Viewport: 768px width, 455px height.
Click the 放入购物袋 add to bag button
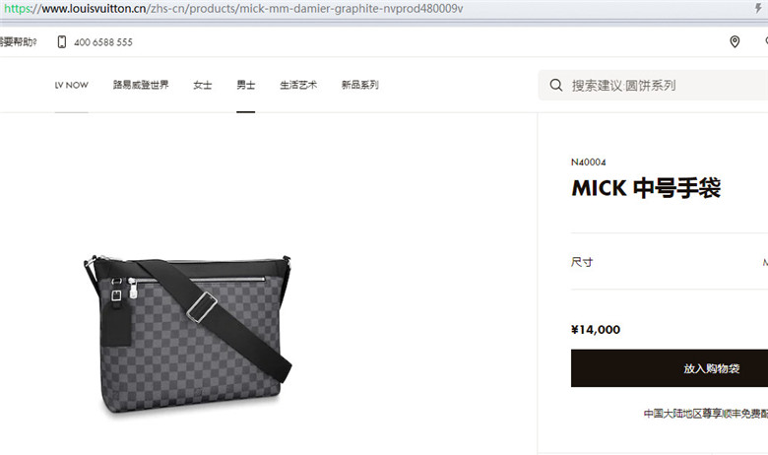click(670, 367)
